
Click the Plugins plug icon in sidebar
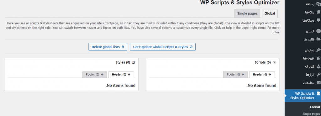[318, 58]
